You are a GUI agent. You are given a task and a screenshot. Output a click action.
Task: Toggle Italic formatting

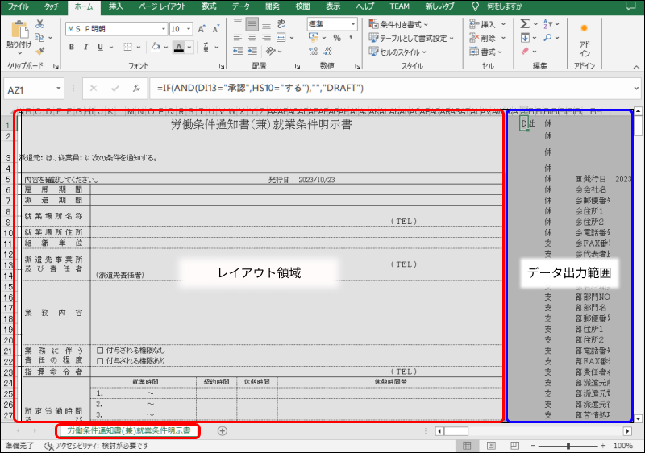tap(85, 47)
